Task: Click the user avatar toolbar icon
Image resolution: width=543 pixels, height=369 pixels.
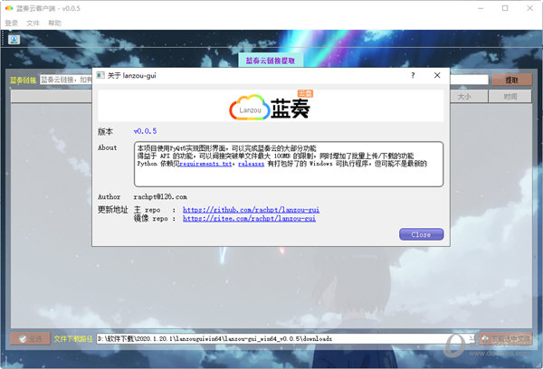Action: click(x=14, y=39)
